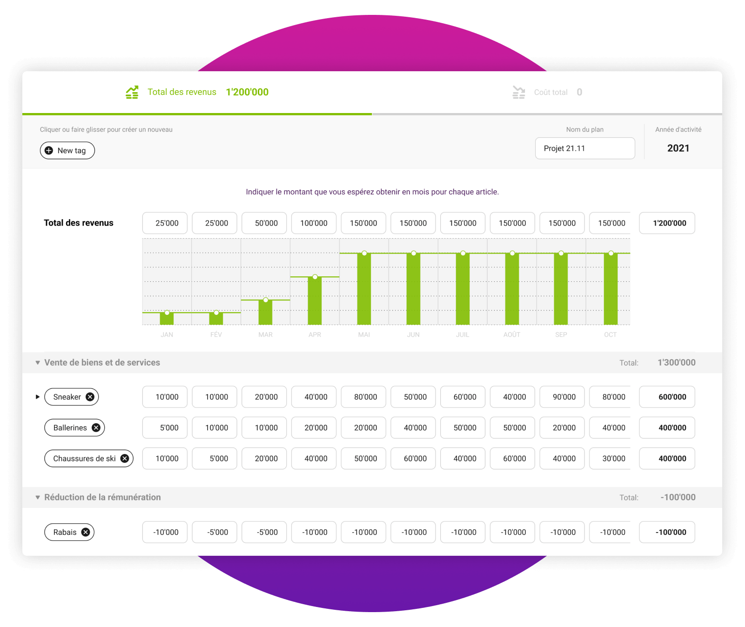This screenshot has width=745, height=627.
Task: Remove the Ballerines tag with its X icon
Action: 96,427
